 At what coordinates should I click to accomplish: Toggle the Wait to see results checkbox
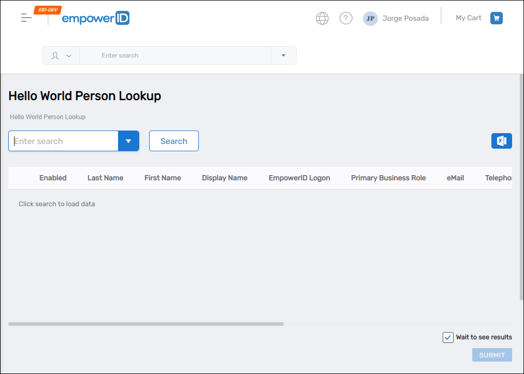(448, 337)
